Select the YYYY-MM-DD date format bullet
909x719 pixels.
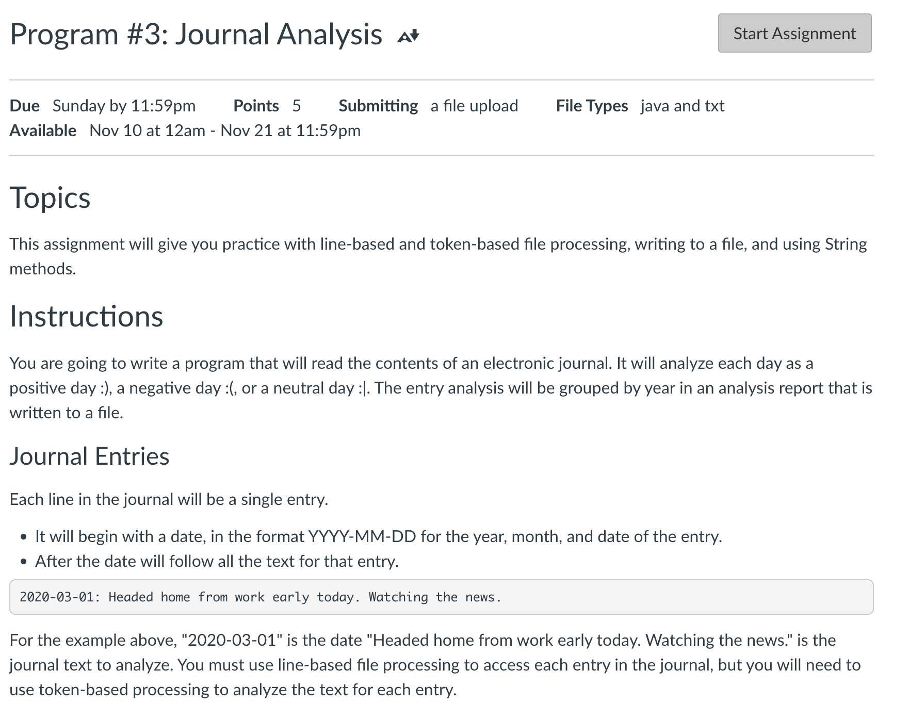pos(379,536)
